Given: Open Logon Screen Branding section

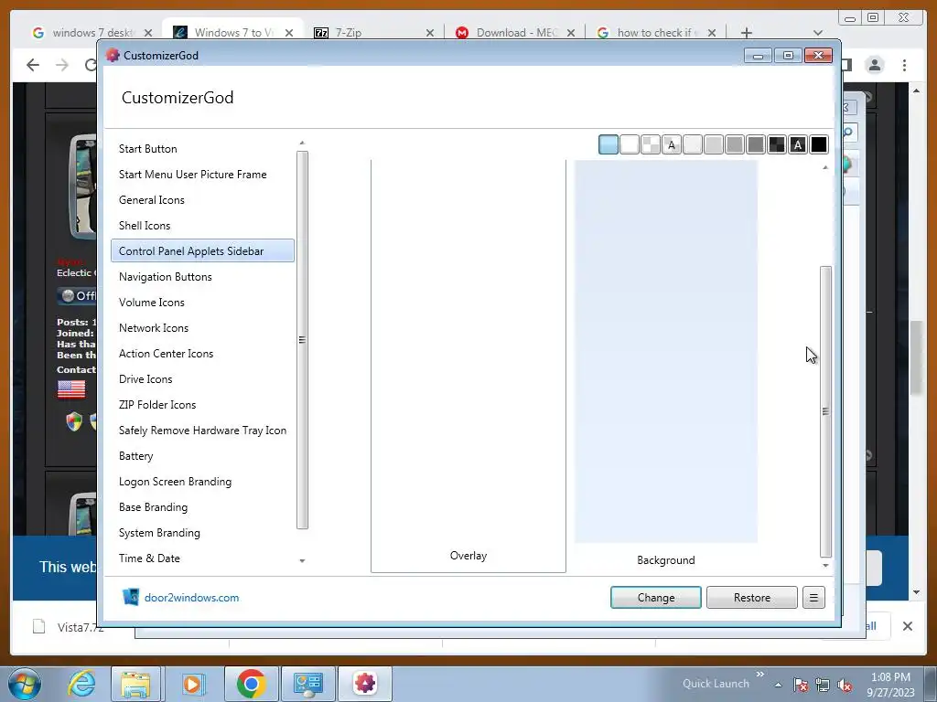Looking at the screenshot, I should pos(175,482).
